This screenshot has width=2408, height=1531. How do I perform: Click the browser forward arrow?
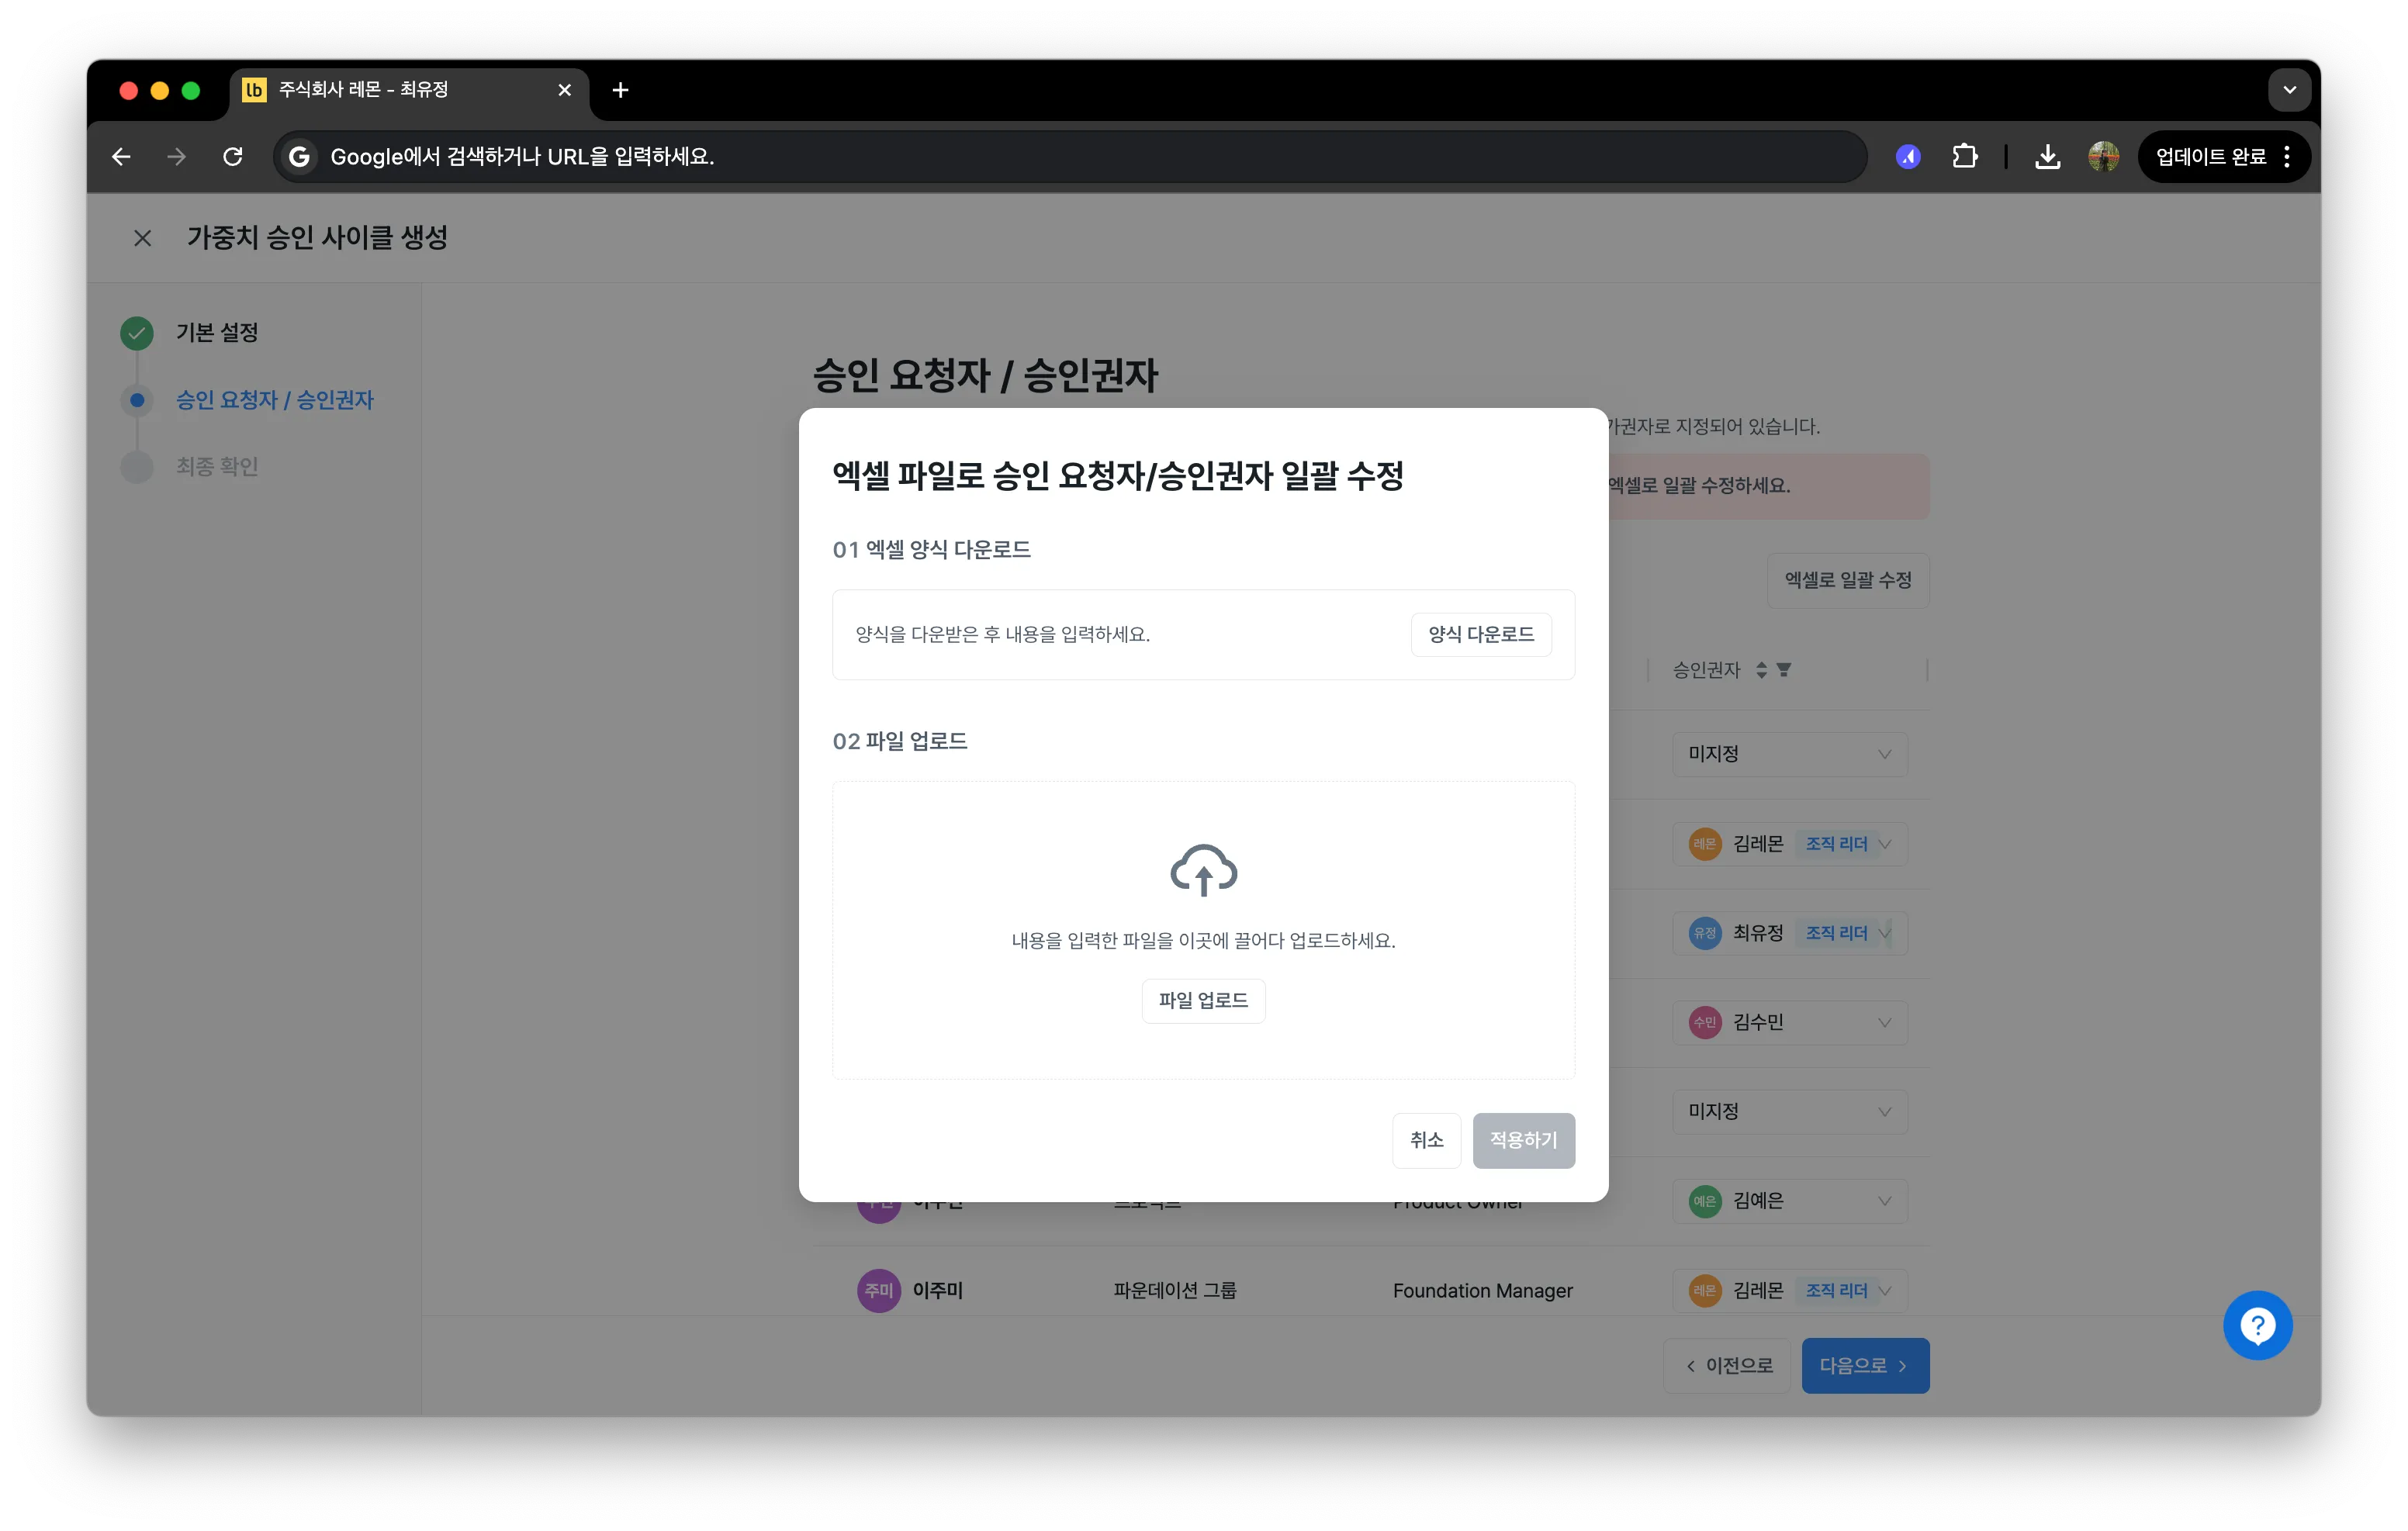click(x=177, y=156)
